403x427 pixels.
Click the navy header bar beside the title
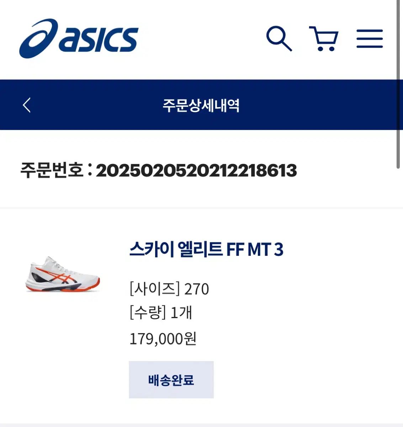click(320, 105)
